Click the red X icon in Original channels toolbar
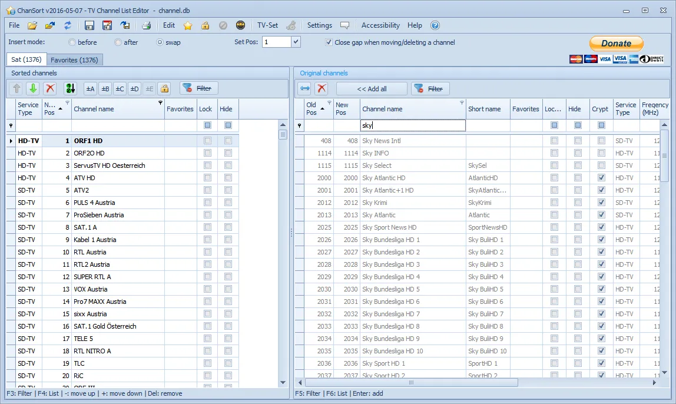Viewport: 676px width, 404px height. 322,89
